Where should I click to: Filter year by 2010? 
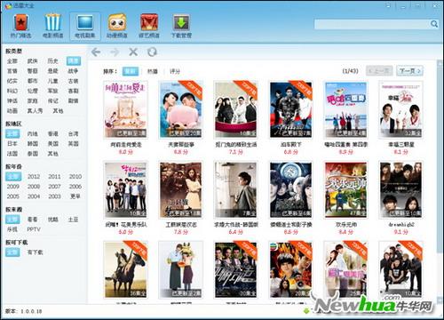75,177
